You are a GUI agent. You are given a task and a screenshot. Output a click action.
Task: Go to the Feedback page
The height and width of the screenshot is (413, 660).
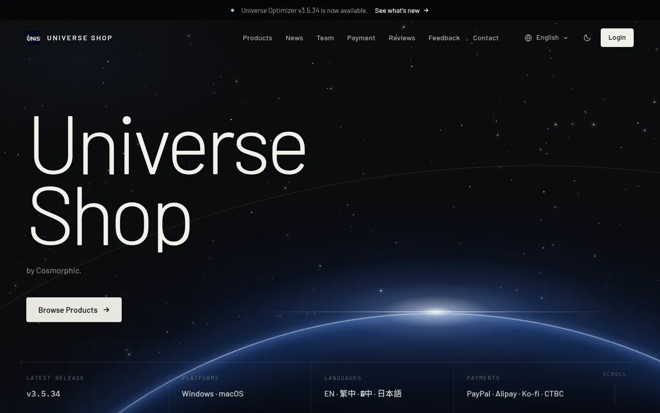(444, 38)
